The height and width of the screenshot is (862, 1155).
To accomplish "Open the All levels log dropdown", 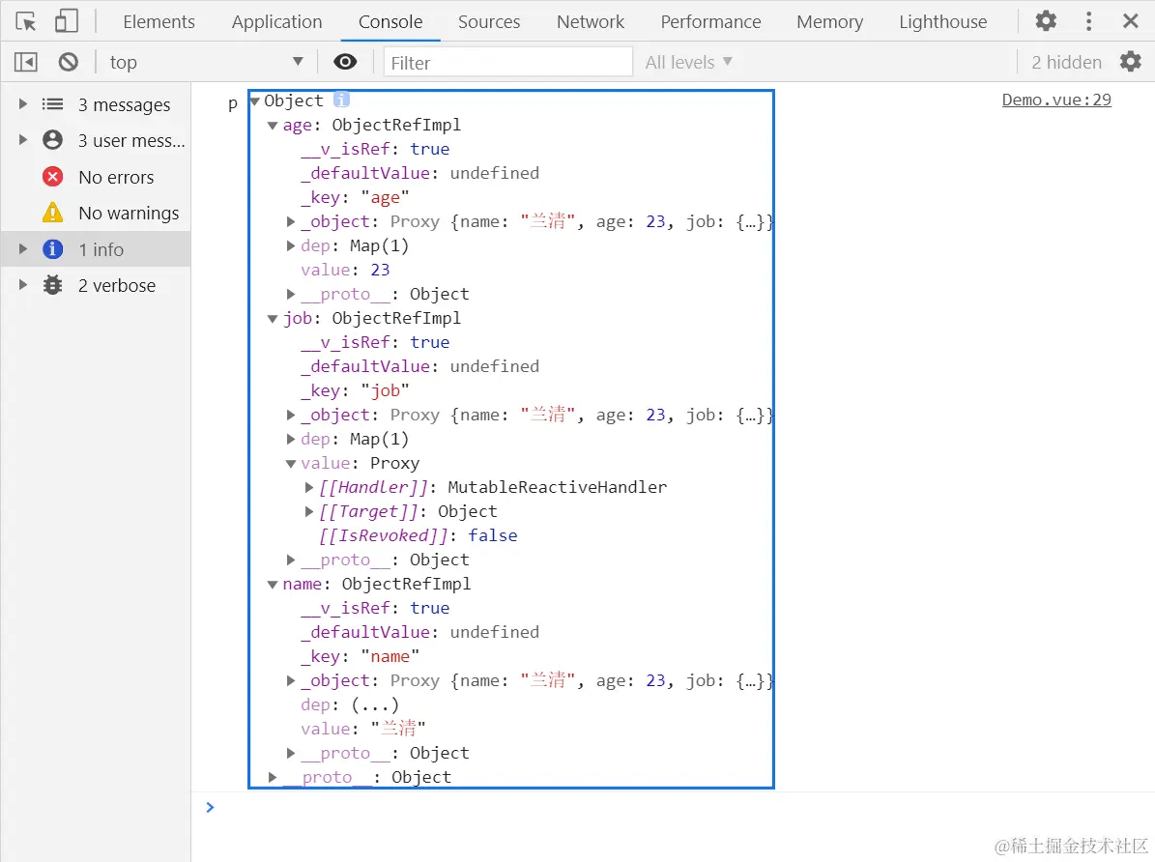I will 689,62.
